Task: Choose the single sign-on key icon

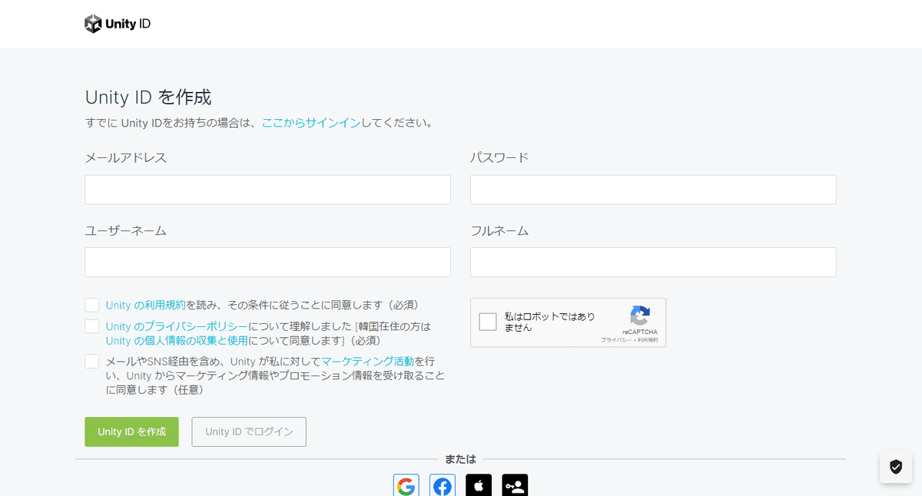Action: [515, 485]
